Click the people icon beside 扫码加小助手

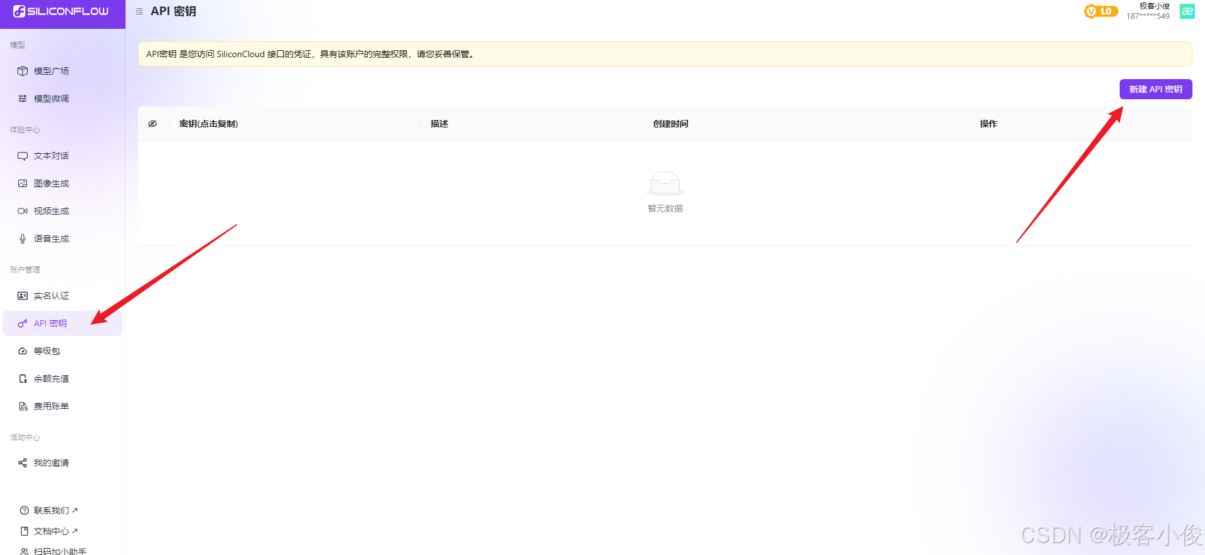[24, 551]
